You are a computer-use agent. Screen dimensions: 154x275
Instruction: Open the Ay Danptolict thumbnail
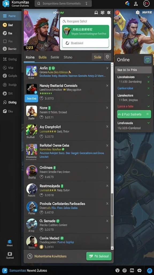[x=32, y=130]
